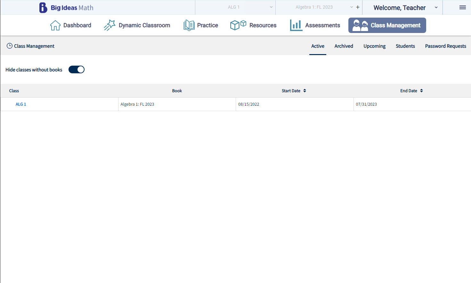
Task: Click the Practice open book icon
Action: coord(189,25)
